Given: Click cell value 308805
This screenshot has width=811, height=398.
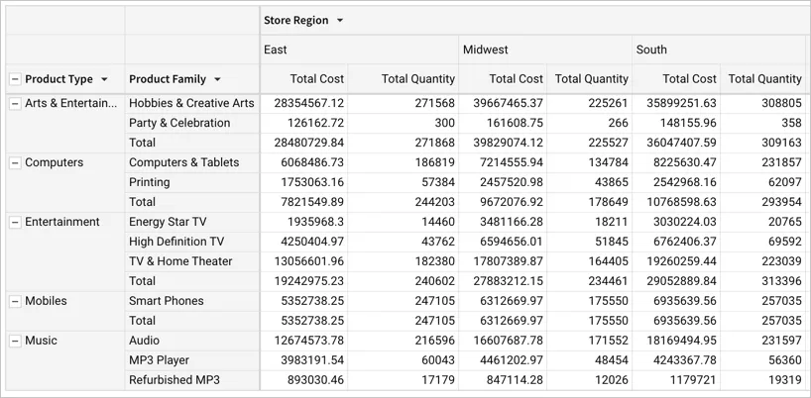Looking at the screenshot, I should click(781, 103).
